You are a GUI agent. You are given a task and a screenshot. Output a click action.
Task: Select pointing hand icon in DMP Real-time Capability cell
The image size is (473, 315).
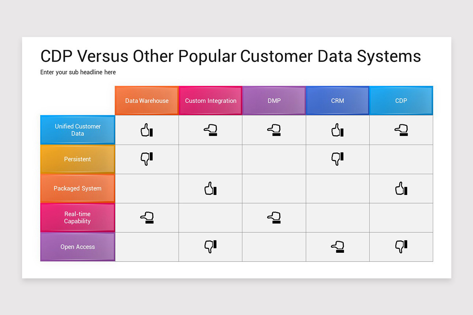pyautogui.click(x=274, y=217)
